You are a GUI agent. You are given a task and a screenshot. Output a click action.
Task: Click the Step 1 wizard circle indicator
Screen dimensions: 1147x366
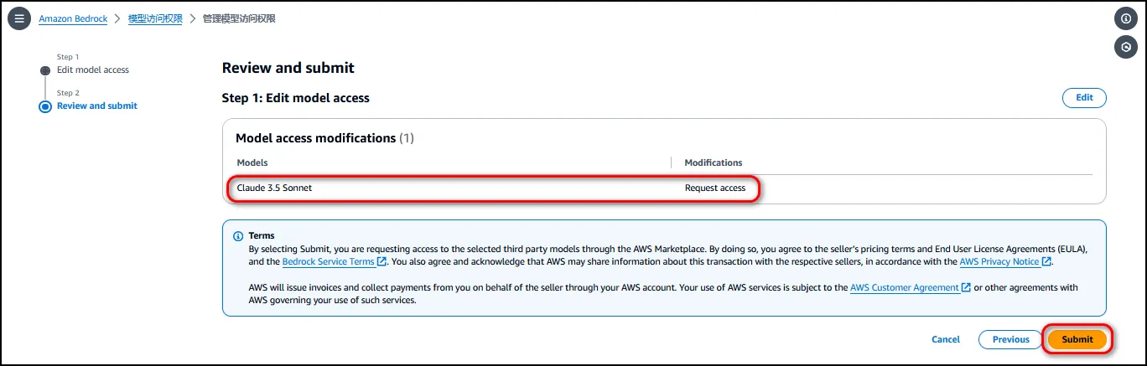[x=45, y=70]
